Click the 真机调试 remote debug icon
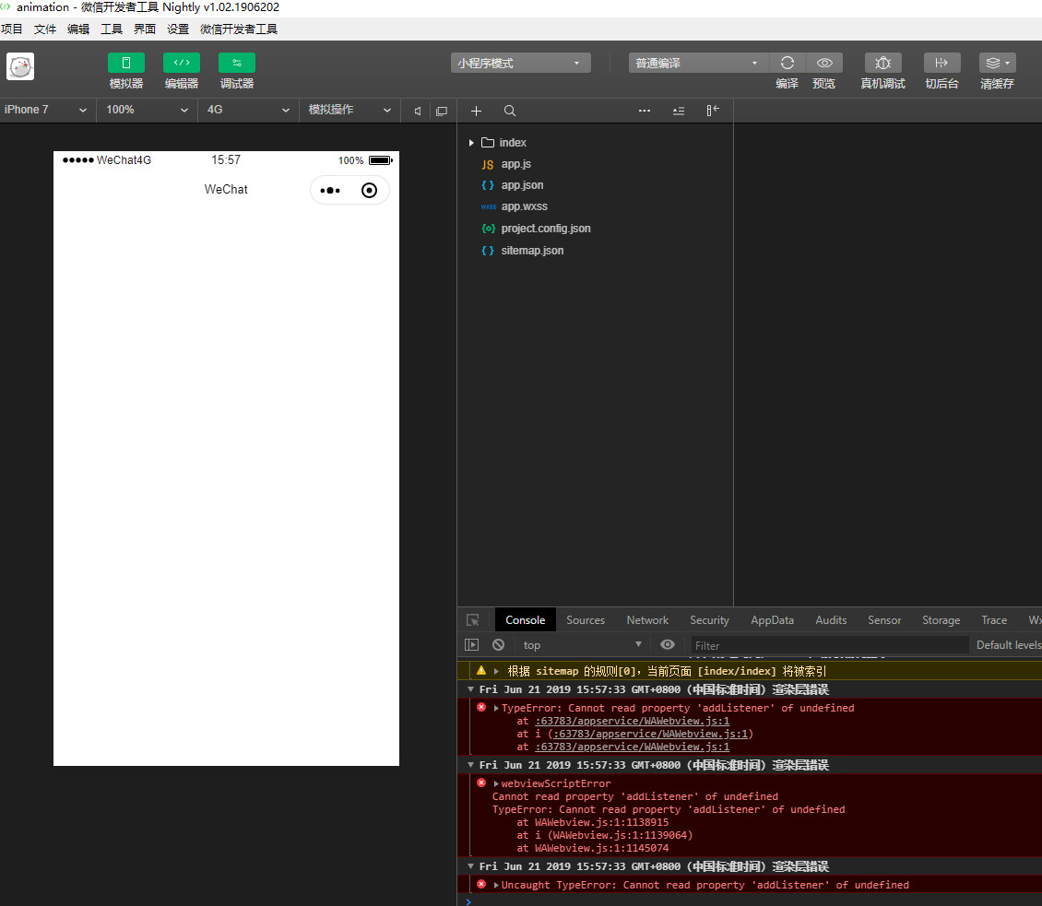The width and height of the screenshot is (1042, 906). 882,63
